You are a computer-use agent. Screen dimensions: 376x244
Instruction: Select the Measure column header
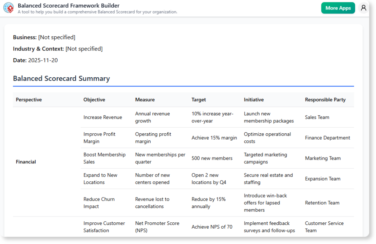(x=145, y=99)
